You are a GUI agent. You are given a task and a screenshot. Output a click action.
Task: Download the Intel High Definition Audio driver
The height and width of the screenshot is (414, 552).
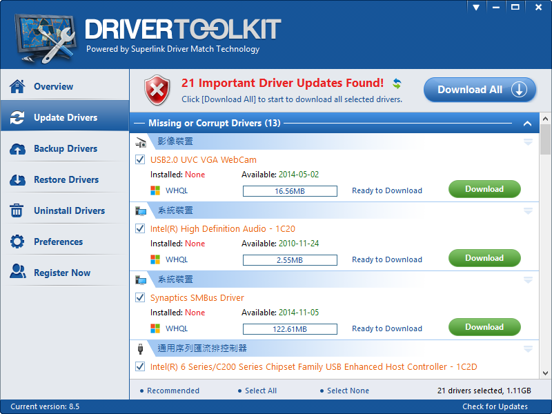coord(484,258)
